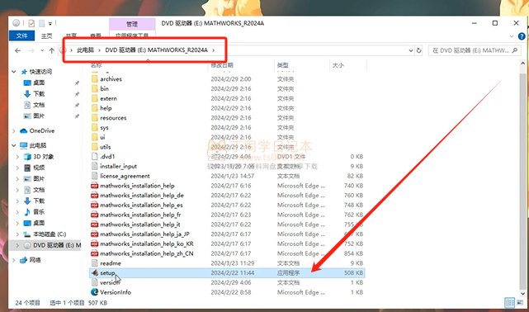Click the refresh button beside address bar
This screenshot has height=312, width=529.
418,50
